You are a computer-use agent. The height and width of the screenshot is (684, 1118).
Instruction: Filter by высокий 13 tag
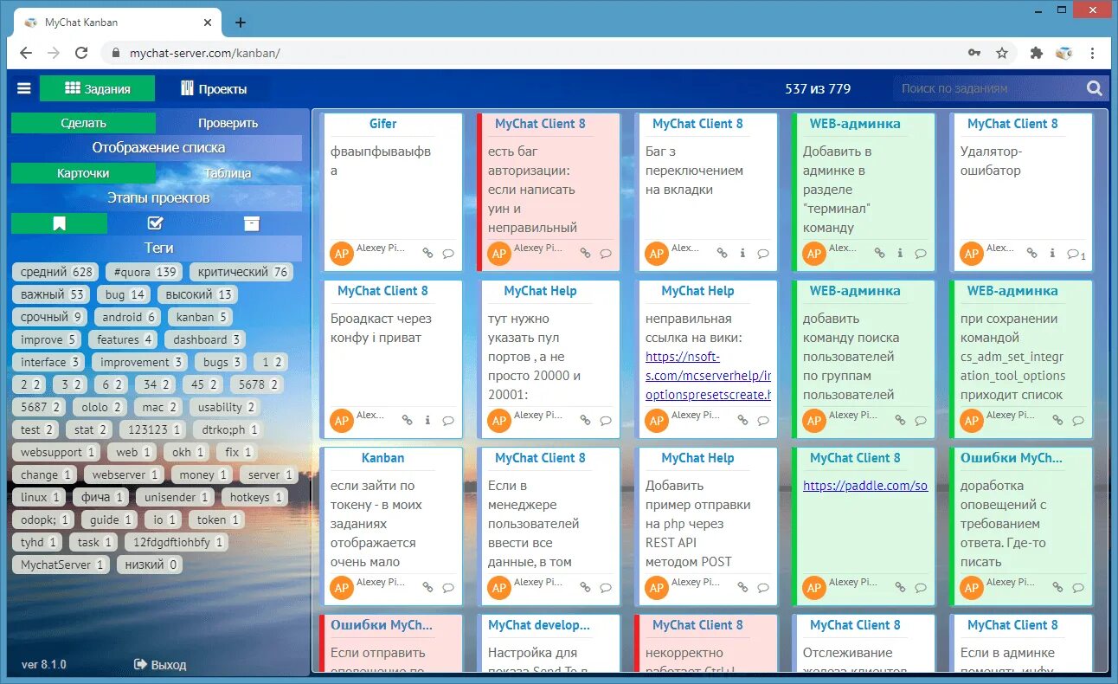[198, 294]
